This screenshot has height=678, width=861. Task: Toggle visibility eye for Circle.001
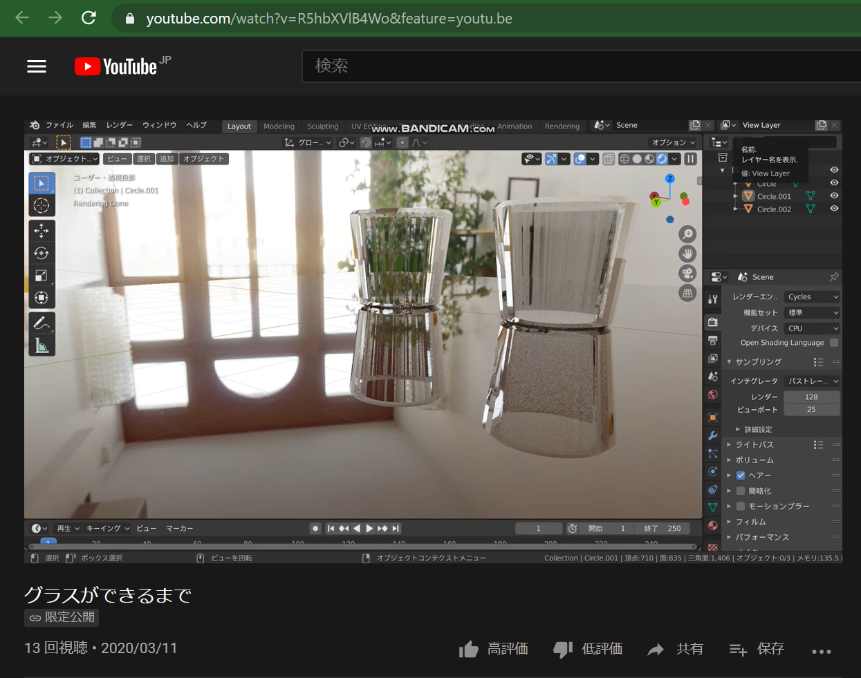pyautogui.click(x=834, y=196)
